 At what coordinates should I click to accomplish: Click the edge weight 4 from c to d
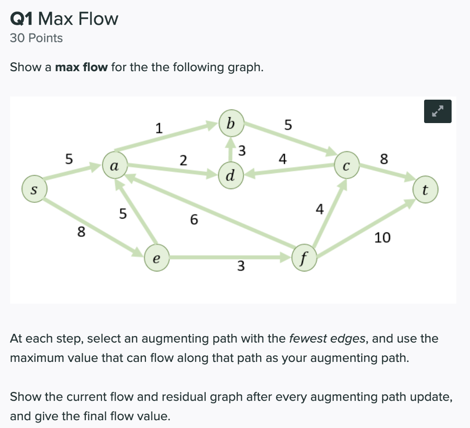click(283, 159)
